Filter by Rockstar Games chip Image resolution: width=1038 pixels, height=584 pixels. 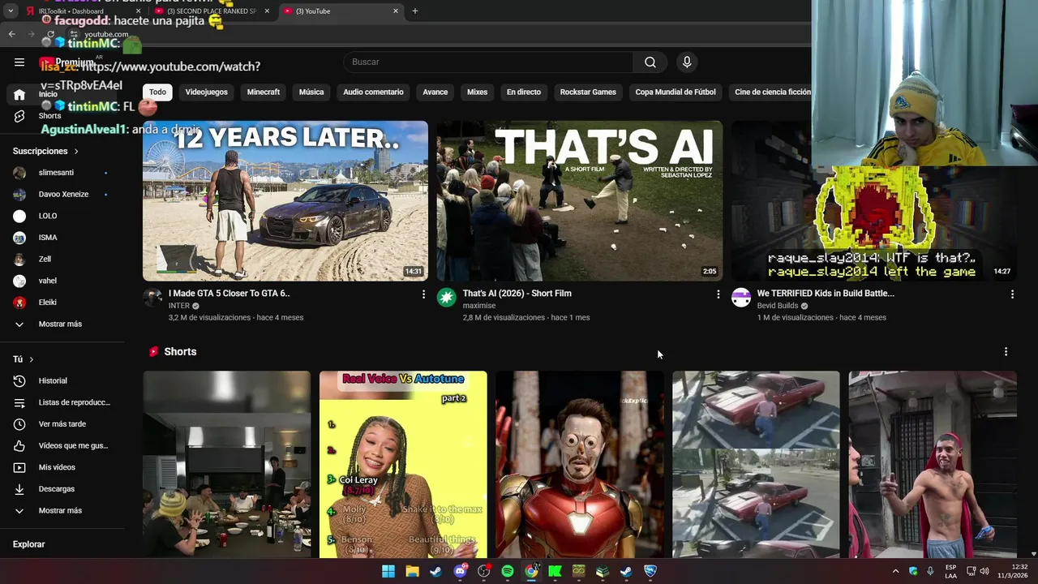588,92
